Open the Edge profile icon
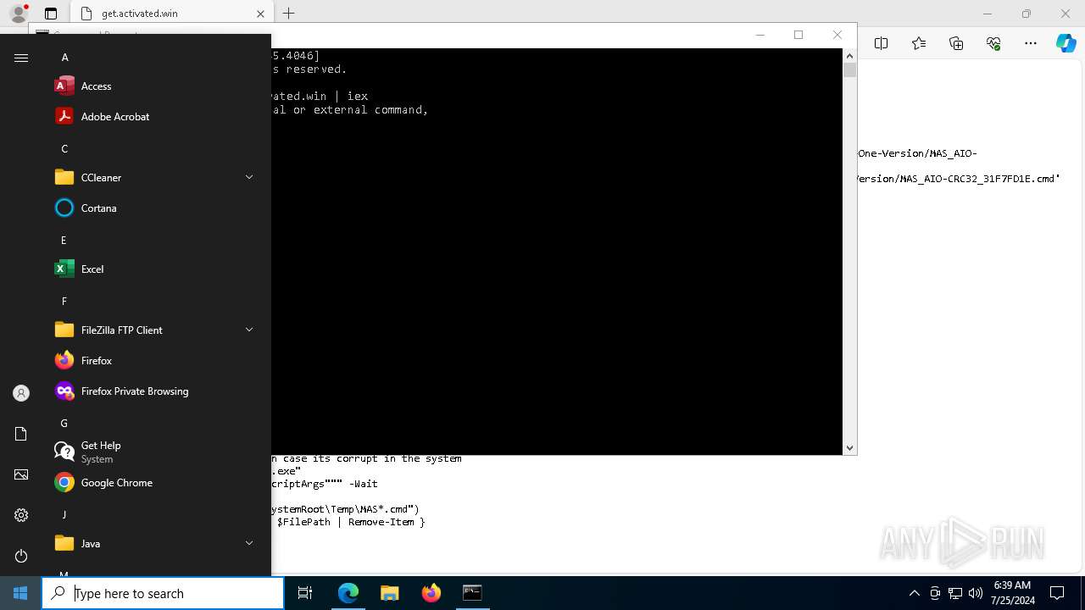1085x610 pixels. 19,14
